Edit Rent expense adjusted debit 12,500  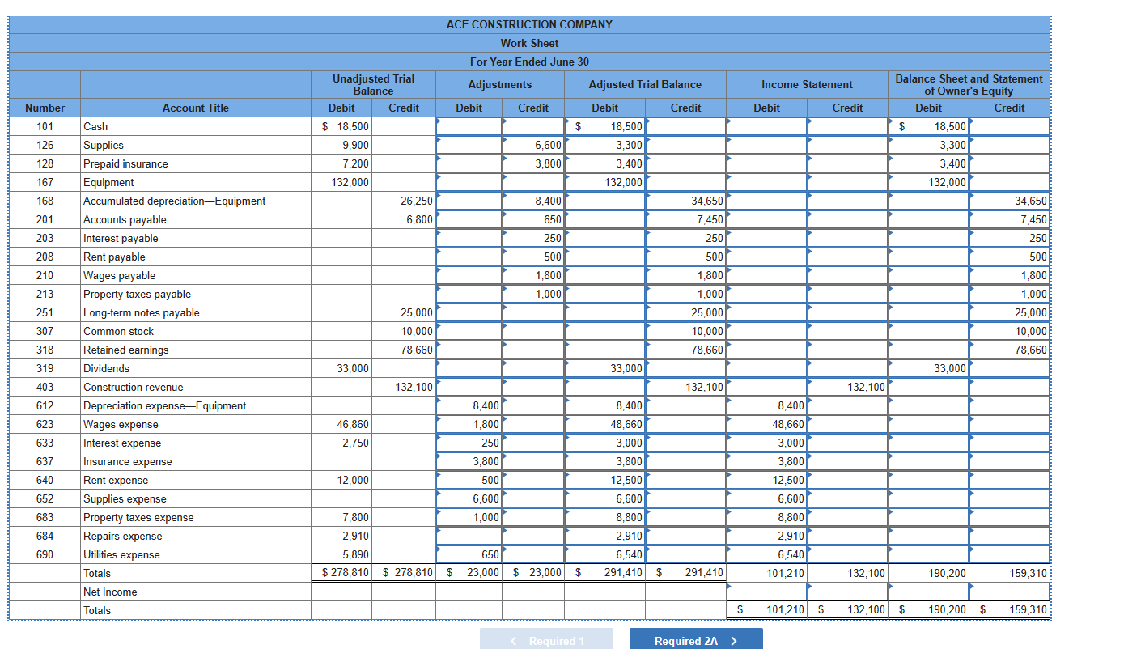click(604, 480)
